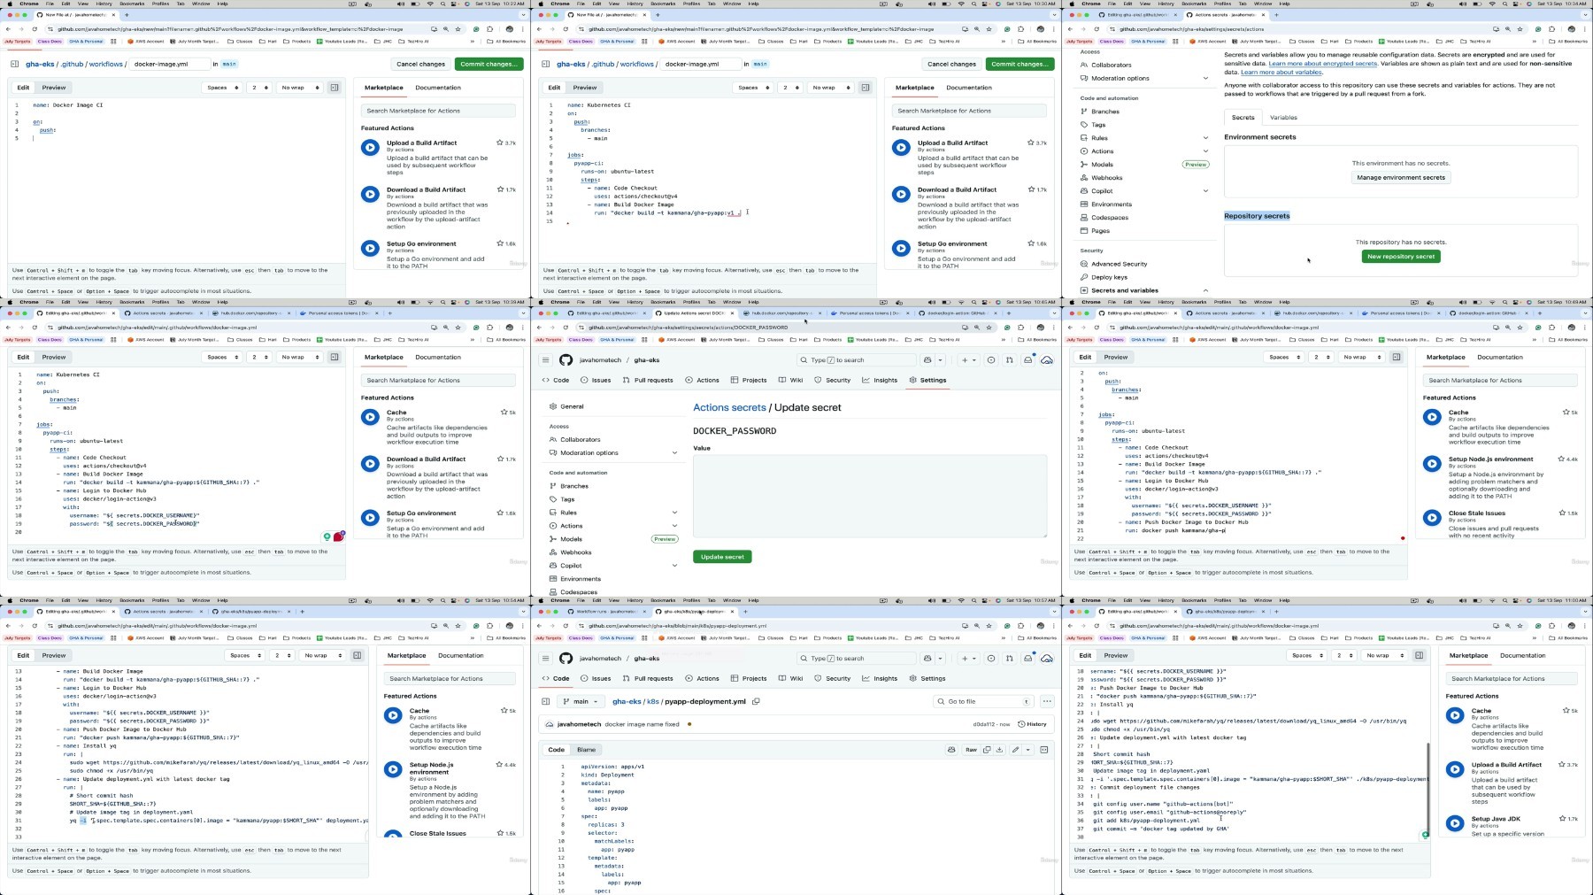
Task: Expand the edit file options caret
Action: click(1028, 750)
